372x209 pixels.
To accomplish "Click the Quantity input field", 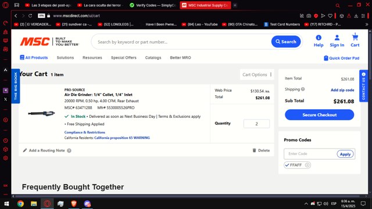I will [256, 124].
